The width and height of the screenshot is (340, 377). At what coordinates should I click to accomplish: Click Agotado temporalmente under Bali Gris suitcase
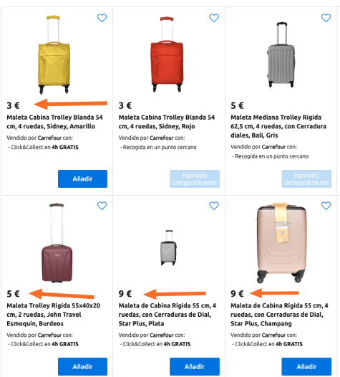[306, 179]
